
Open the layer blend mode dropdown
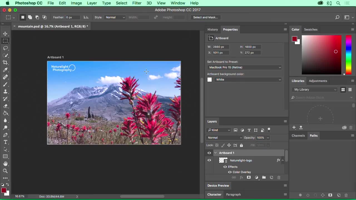[224, 137]
